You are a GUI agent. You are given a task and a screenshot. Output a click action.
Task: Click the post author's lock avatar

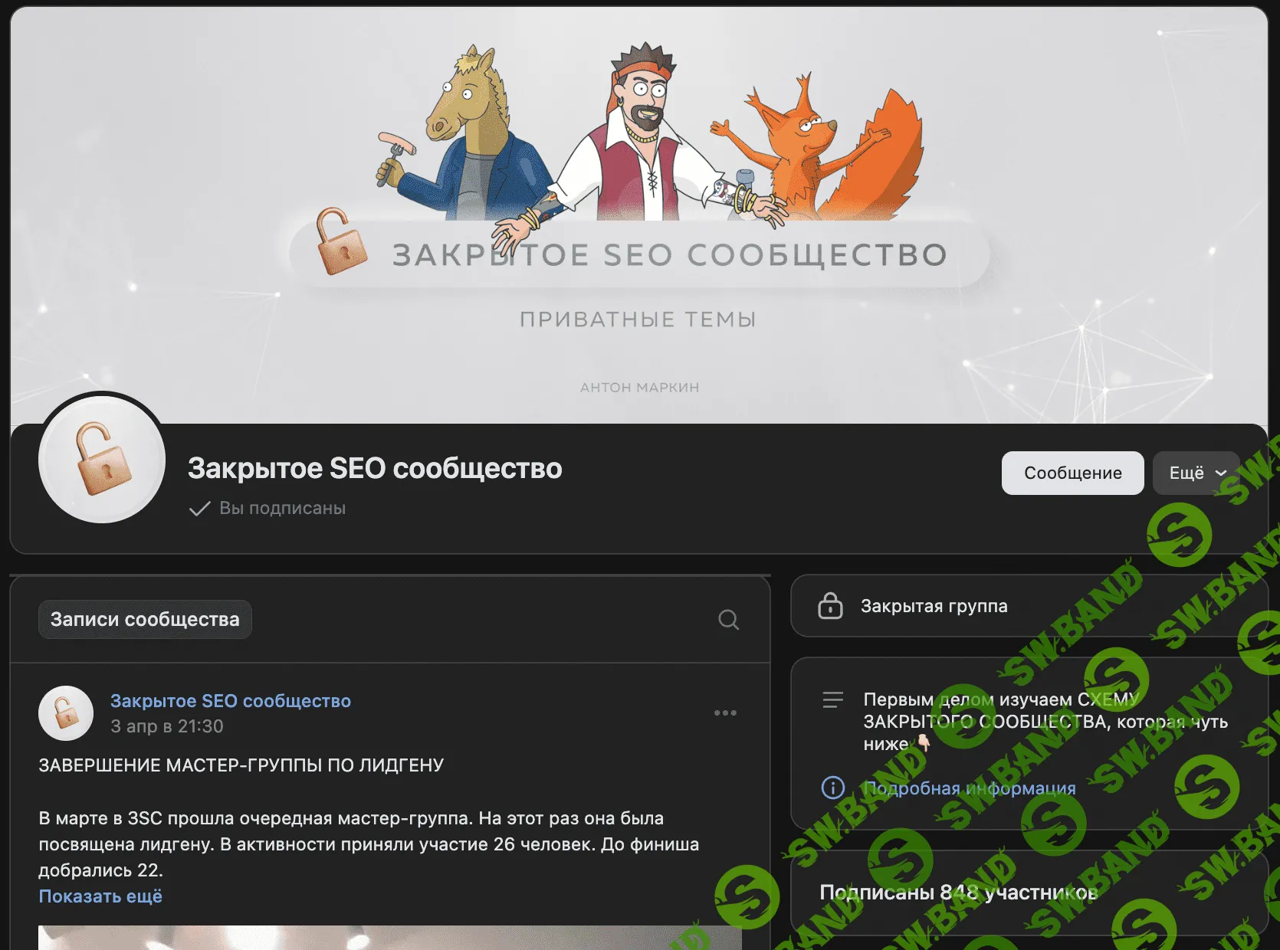tap(65, 712)
